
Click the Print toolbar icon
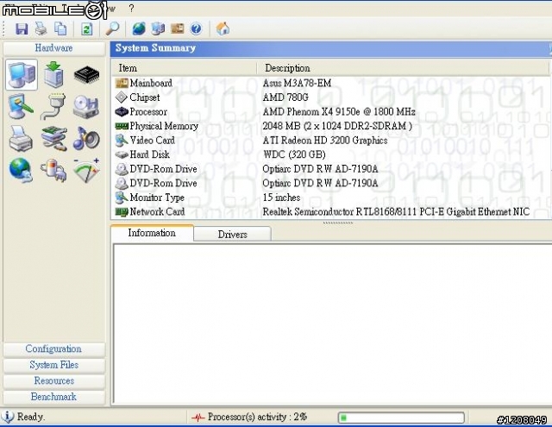(x=41, y=28)
